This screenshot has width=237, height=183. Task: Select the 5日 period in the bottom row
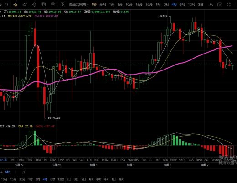coord(83,179)
